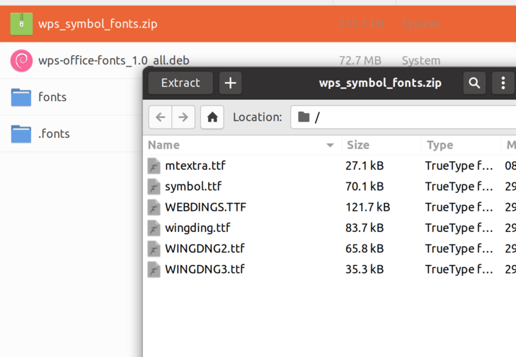Image resolution: width=516 pixels, height=357 pixels.
Task: Click the WINGDNG2.ttf file icon
Action: 154,249
